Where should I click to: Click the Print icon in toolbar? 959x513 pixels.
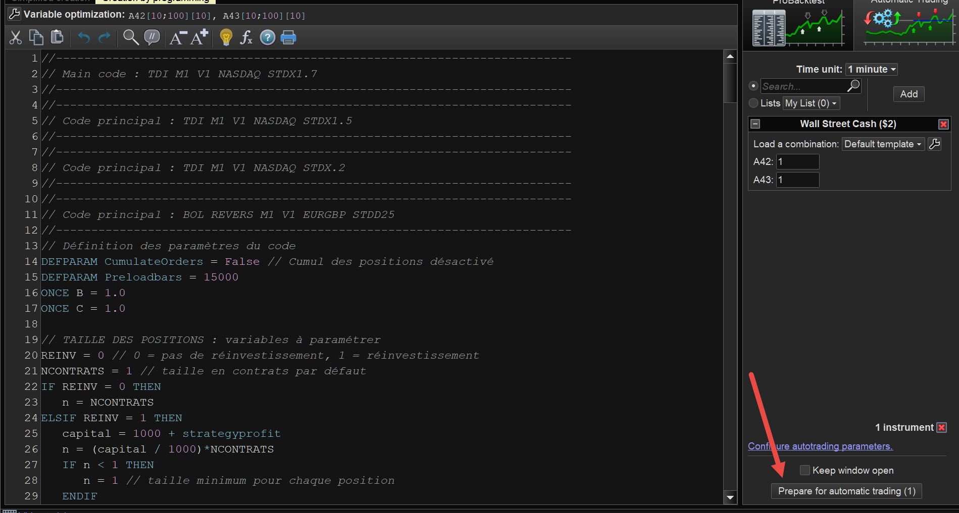(288, 37)
